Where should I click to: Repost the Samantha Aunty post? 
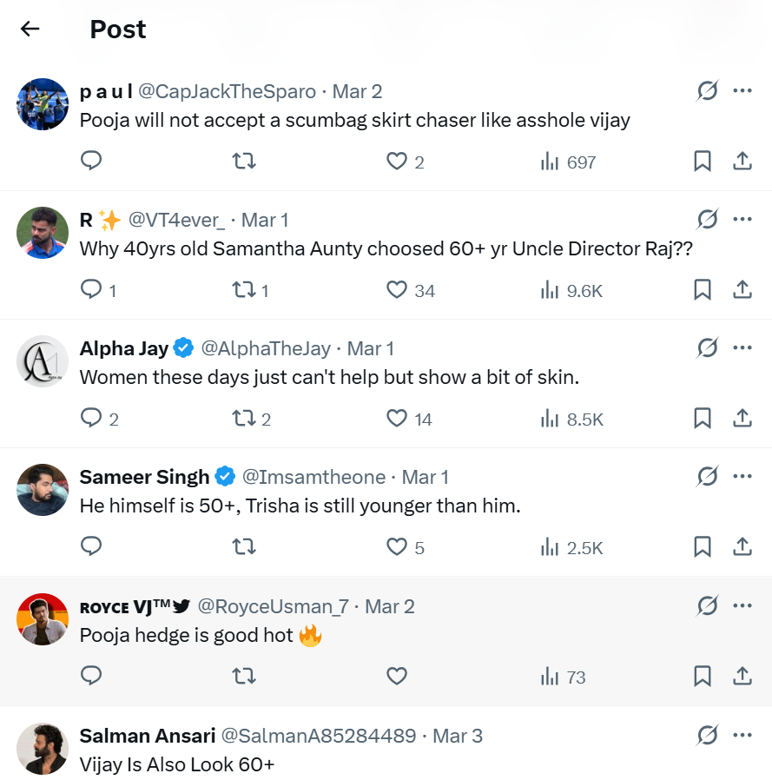point(244,290)
